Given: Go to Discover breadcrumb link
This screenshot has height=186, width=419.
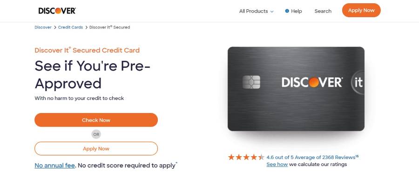Looking at the screenshot, I should click(x=43, y=27).
